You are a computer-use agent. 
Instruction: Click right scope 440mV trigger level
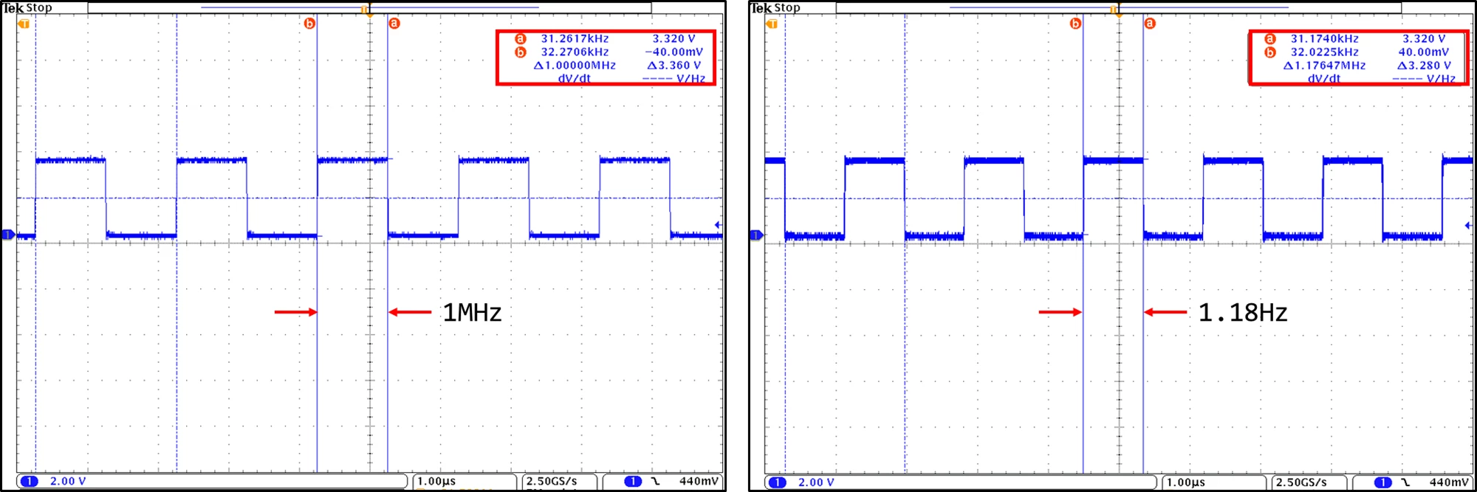coord(1449,482)
